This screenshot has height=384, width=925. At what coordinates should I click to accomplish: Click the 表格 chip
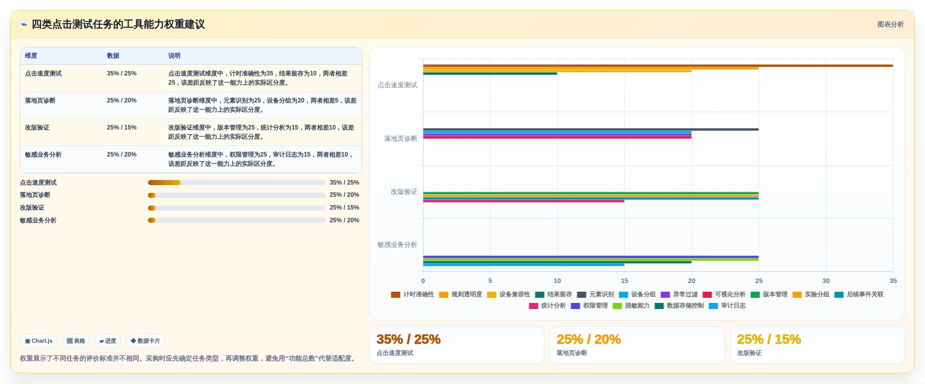click(76, 341)
